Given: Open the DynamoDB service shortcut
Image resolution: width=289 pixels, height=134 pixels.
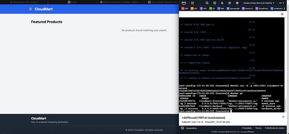Looking at the screenshot, I should point(233,8).
